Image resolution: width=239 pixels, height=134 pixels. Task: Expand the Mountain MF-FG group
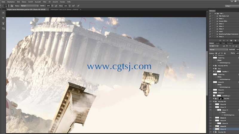point(214,66)
